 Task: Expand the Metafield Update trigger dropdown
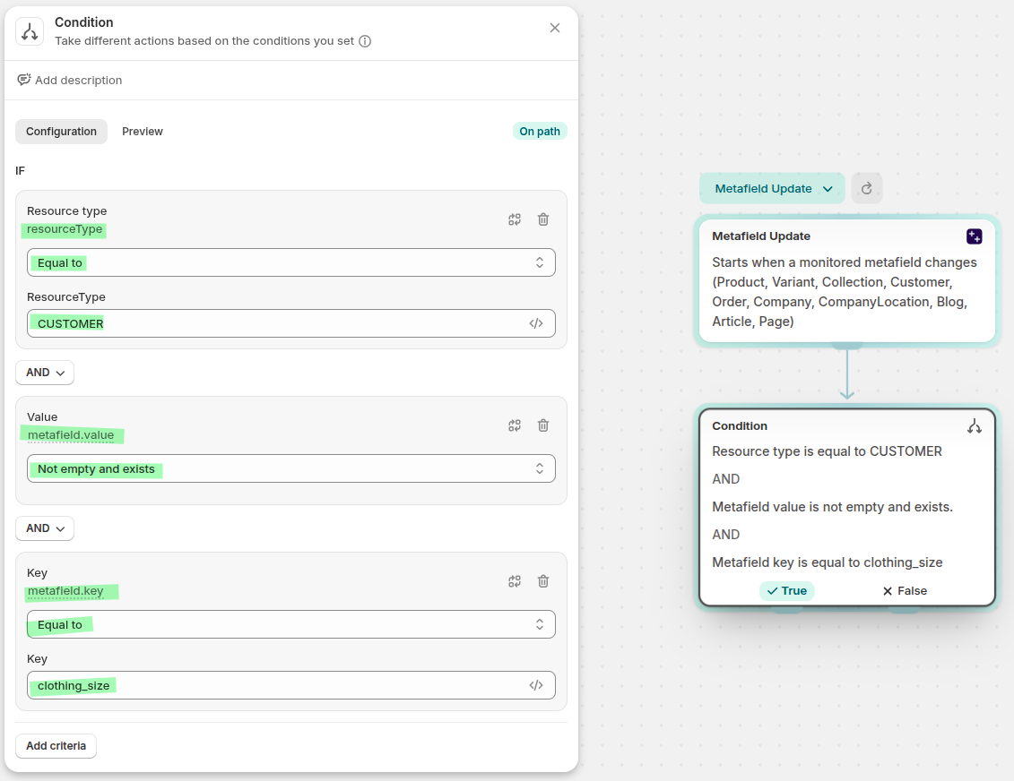772,189
